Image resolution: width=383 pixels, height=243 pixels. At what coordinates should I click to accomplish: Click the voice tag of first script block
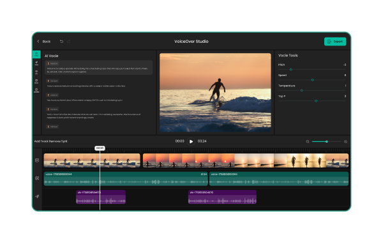[x=52, y=63]
